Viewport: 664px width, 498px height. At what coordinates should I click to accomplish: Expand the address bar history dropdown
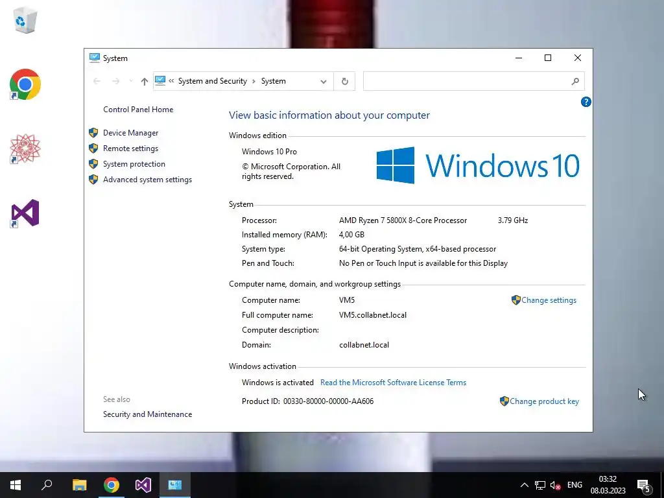pos(324,81)
